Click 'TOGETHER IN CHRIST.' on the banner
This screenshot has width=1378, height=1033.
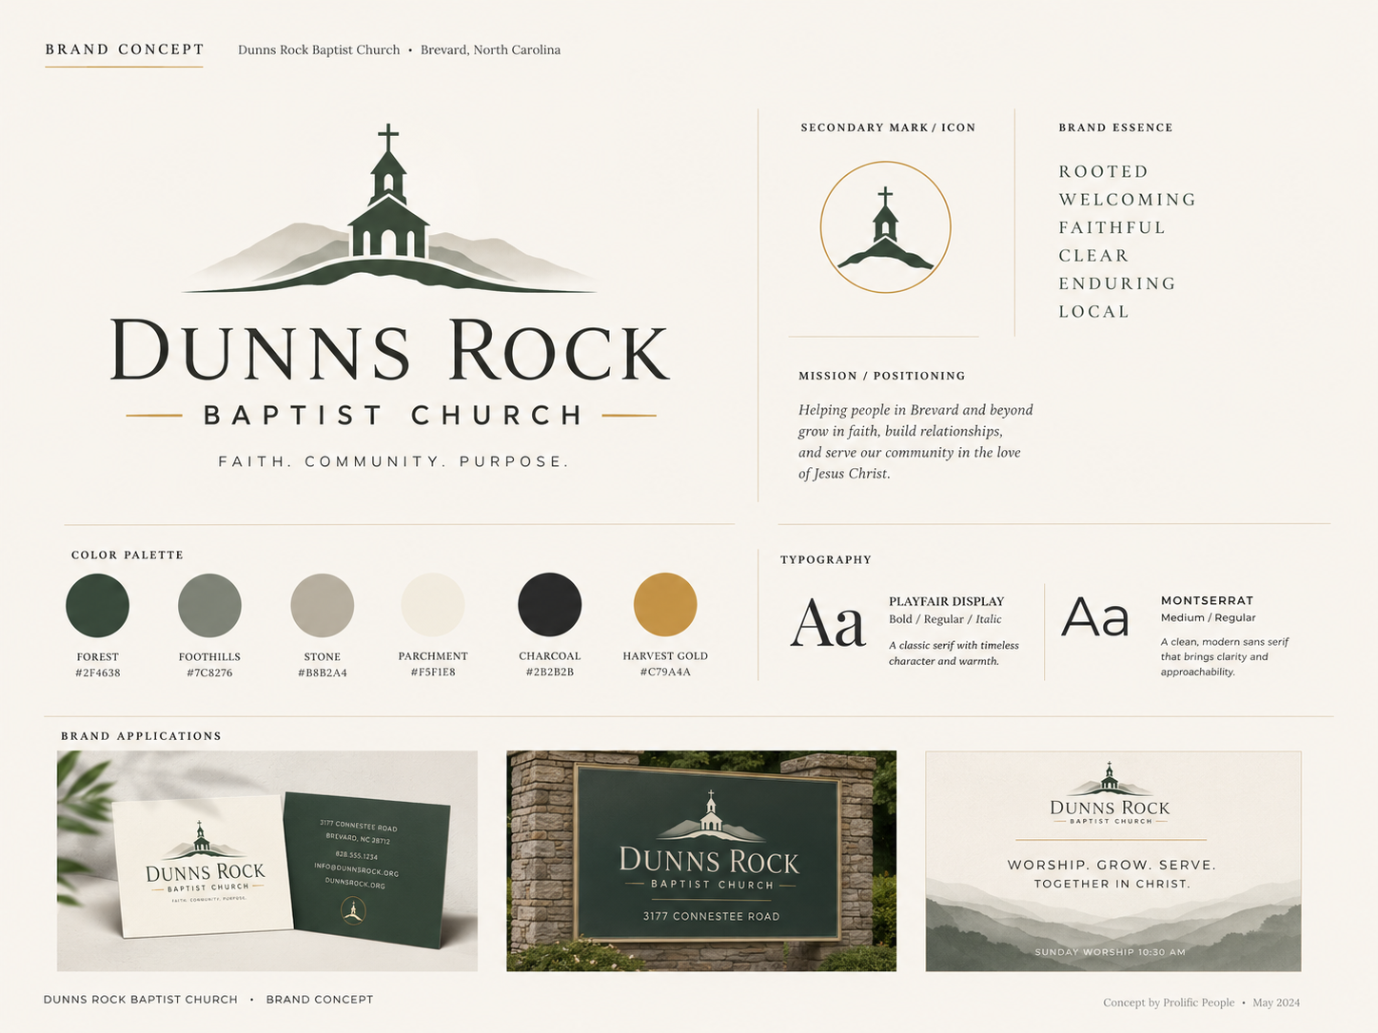[x=1112, y=884]
